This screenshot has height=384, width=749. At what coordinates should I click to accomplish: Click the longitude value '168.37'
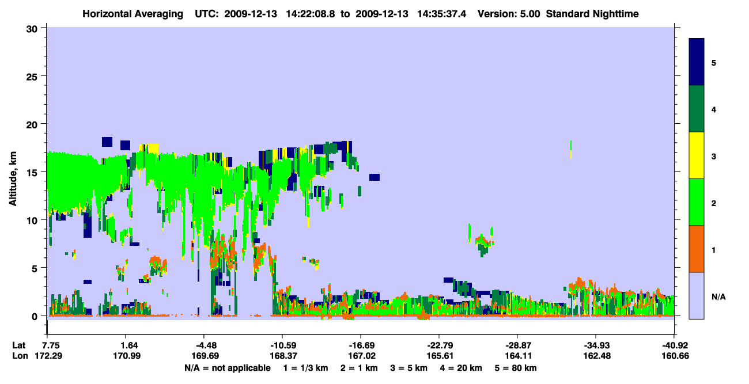click(x=282, y=356)
